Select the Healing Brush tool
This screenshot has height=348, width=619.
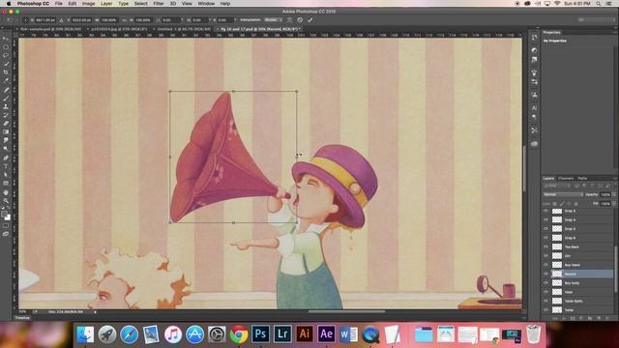[6, 90]
